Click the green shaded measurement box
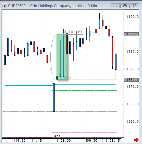 point(62,57)
